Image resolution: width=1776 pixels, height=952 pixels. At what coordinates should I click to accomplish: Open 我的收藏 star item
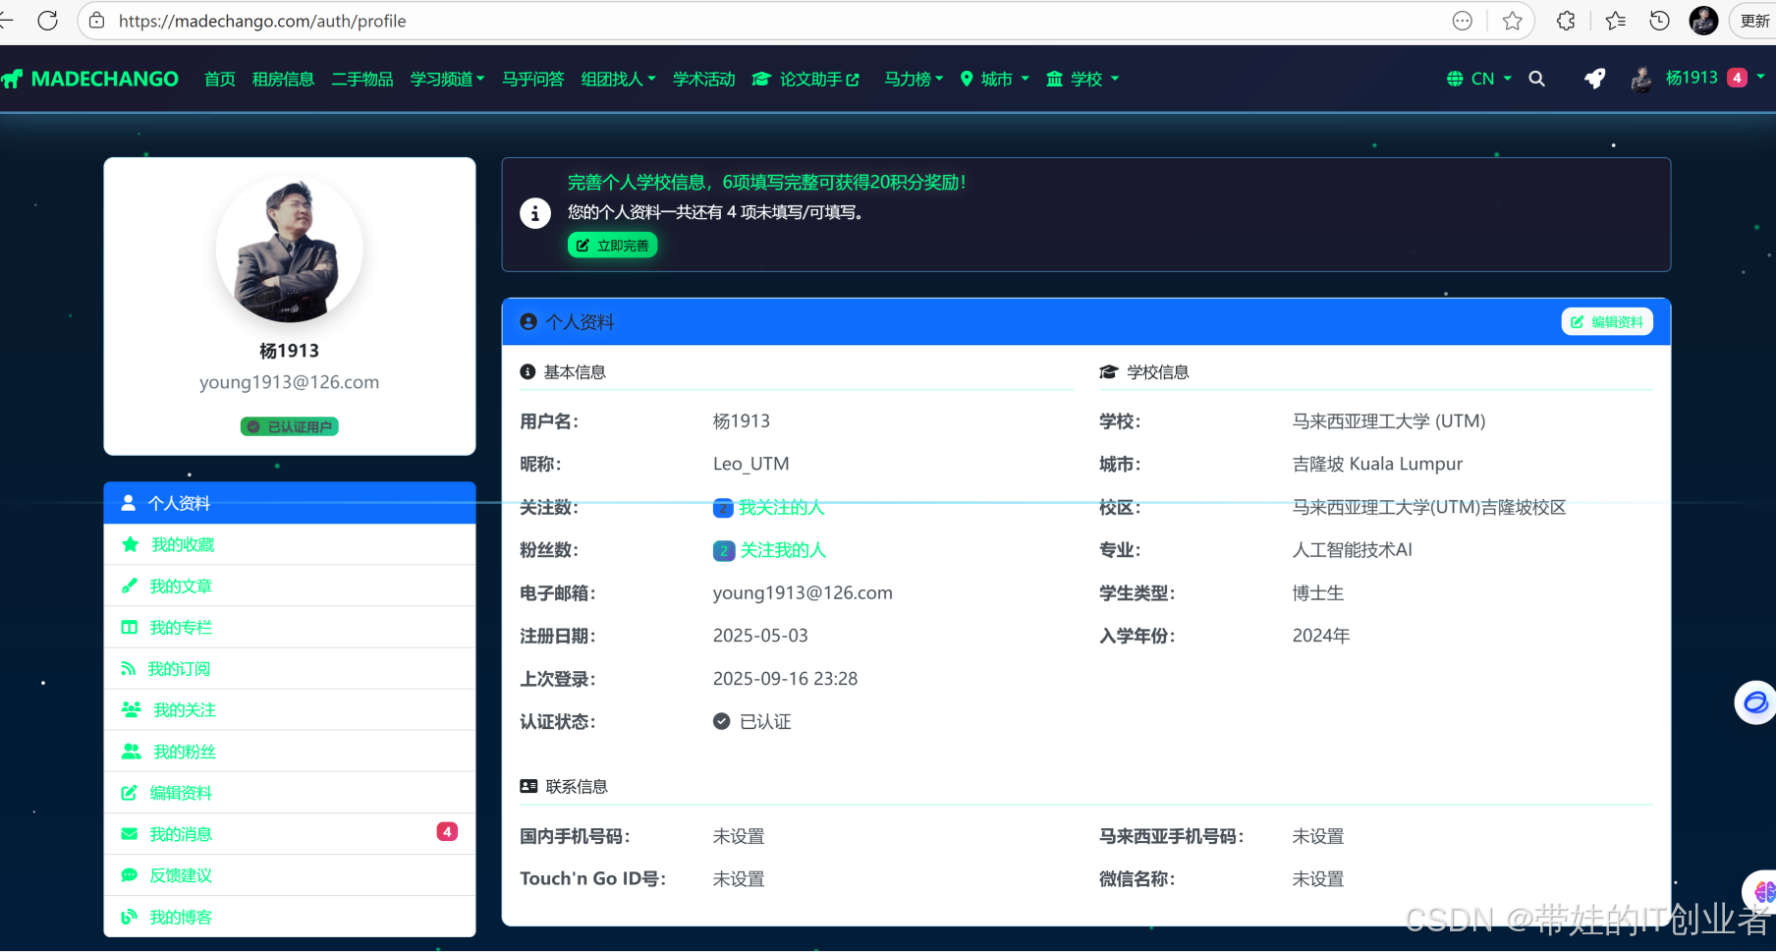[290, 544]
